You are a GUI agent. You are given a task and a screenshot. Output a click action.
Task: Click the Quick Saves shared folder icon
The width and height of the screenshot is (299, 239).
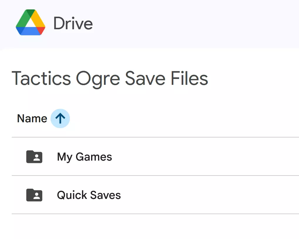34,195
